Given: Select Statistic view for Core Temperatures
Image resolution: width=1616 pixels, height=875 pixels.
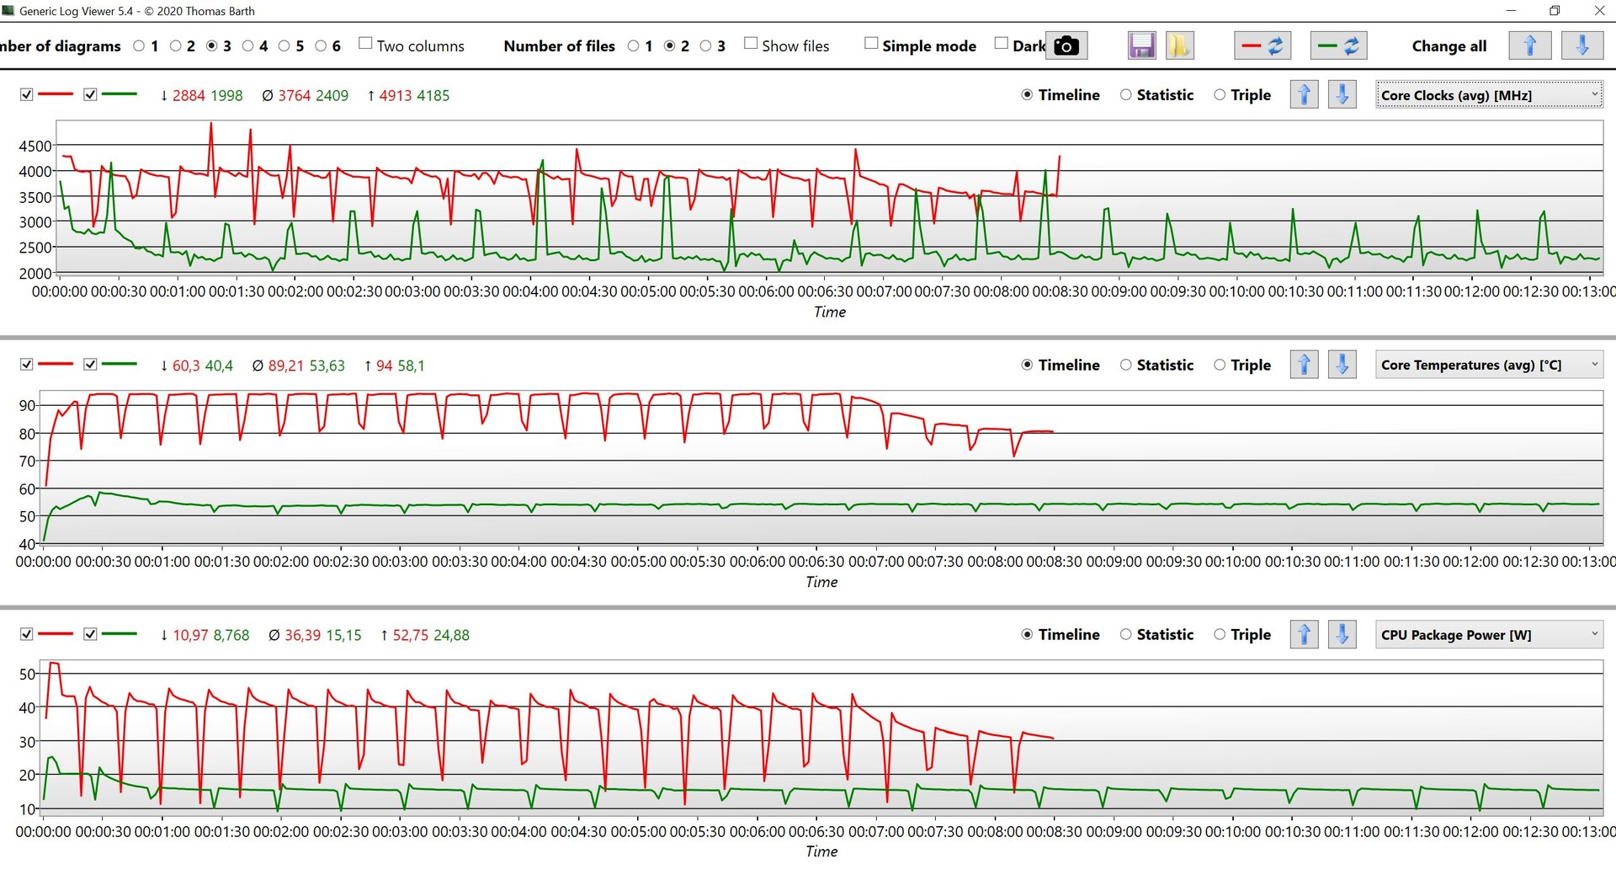Looking at the screenshot, I should pos(1125,365).
